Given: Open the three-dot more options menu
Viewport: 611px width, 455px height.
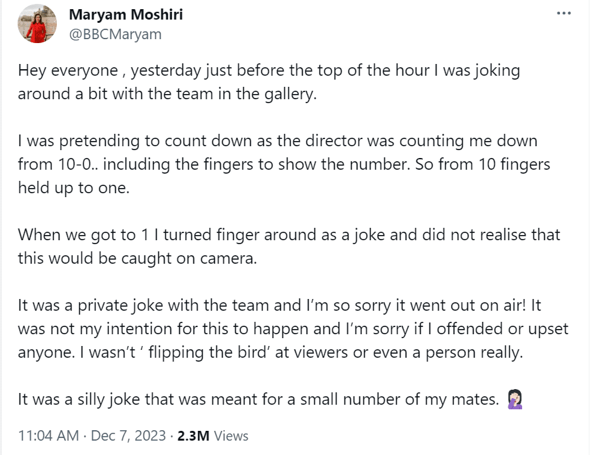Looking at the screenshot, I should click(x=563, y=14).
